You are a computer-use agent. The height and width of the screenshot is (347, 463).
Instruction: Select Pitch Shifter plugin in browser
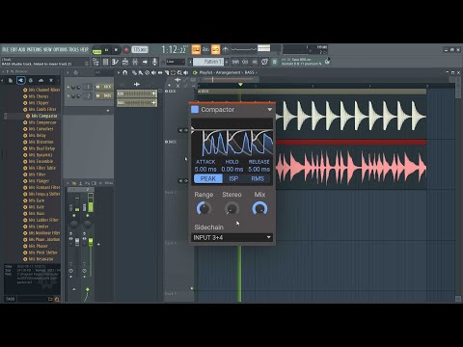[x=41, y=253]
